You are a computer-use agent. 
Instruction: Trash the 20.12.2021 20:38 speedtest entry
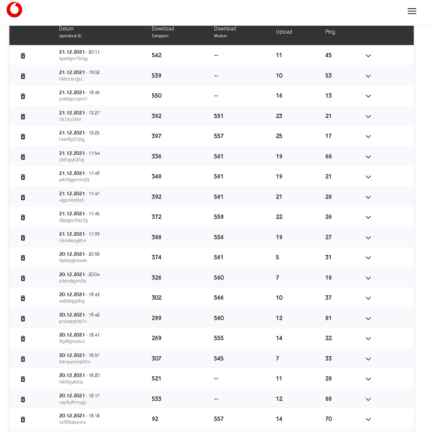(23, 258)
